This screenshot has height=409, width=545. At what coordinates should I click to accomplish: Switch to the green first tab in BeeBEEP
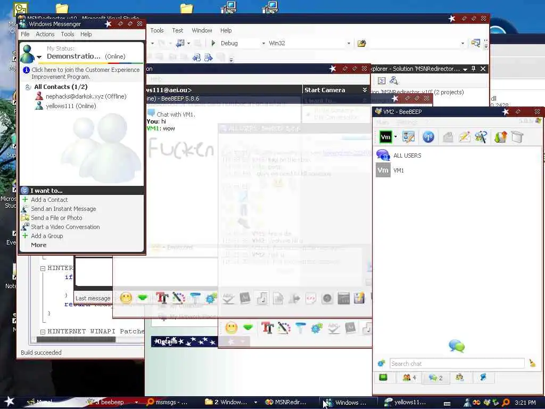(x=383, y=378)
